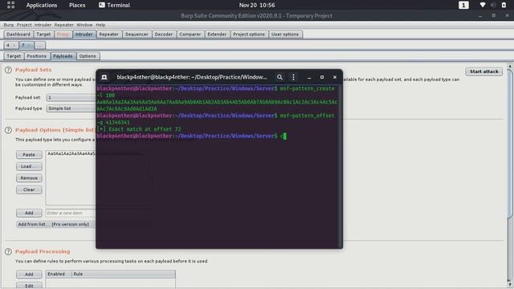Maximize the terminal window
This screenshot has width=514, height=289.
tap(322, 77)
